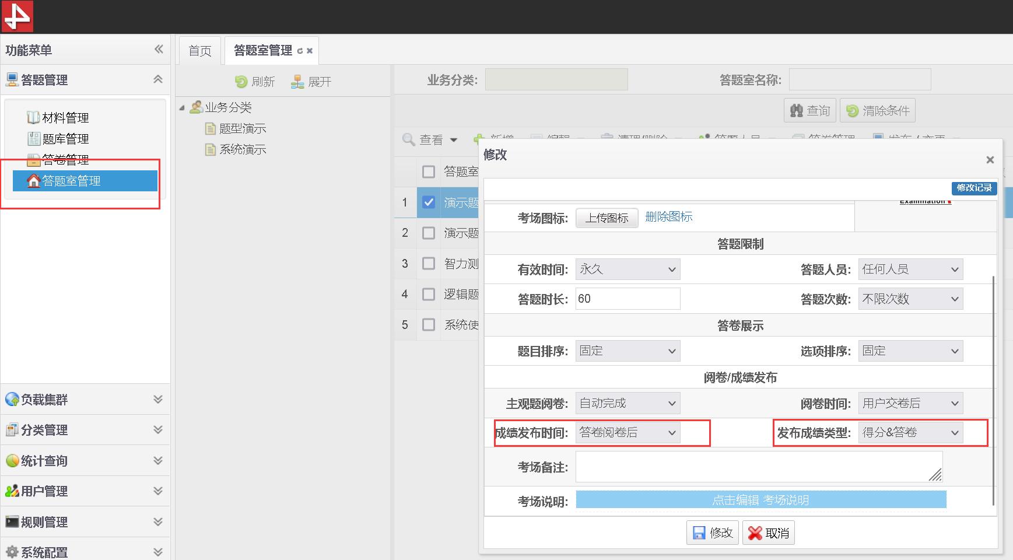The image size is (1013, 560).
Task: Open the 主观题阅卷 dropdown
Action: tap(628, 403)
